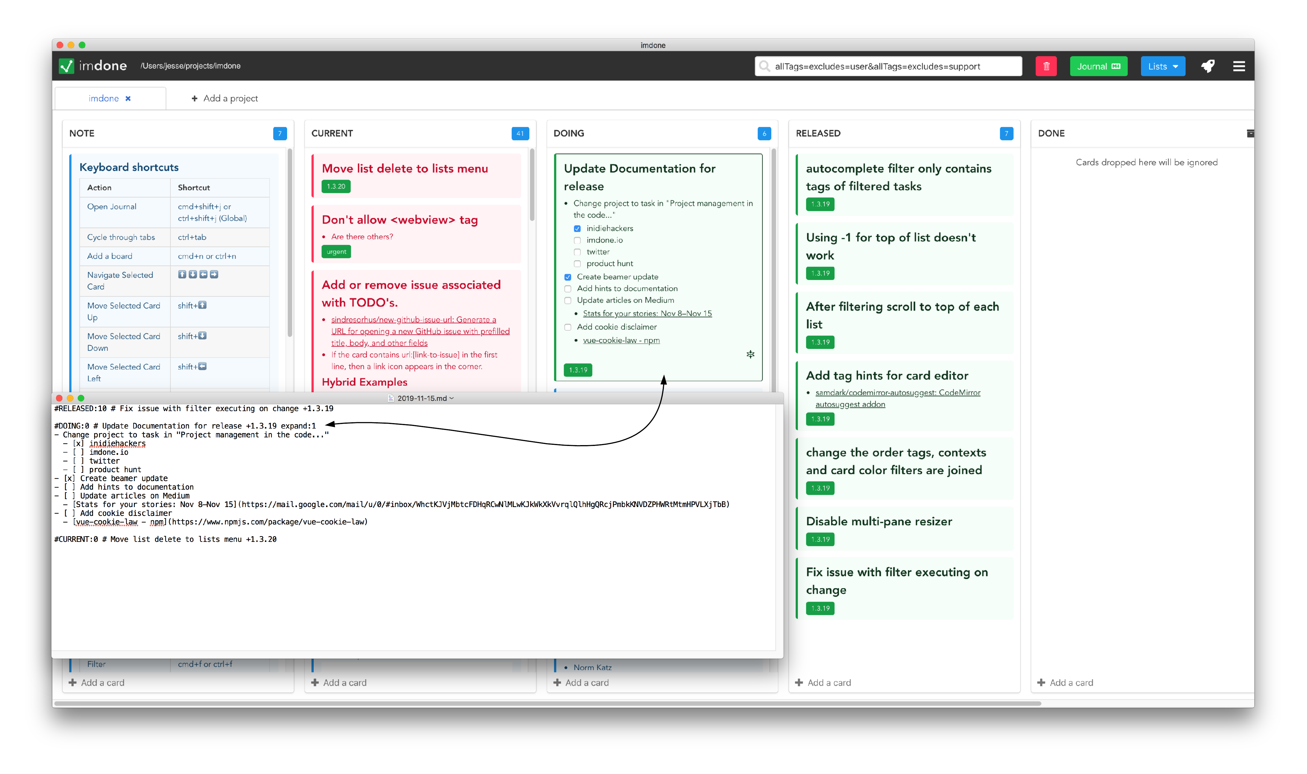
Task: Open vue-cookie-law npm link
Action: point(621,341)
